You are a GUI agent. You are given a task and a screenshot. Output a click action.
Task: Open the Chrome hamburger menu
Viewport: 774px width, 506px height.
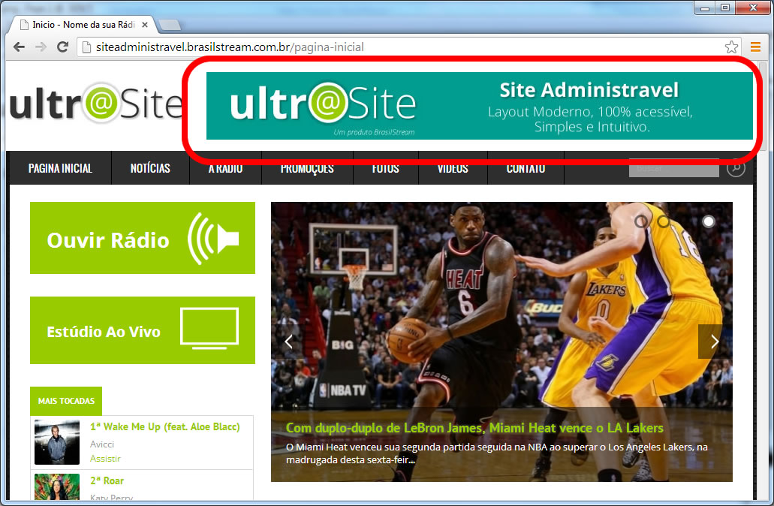(x=755, y=47)
